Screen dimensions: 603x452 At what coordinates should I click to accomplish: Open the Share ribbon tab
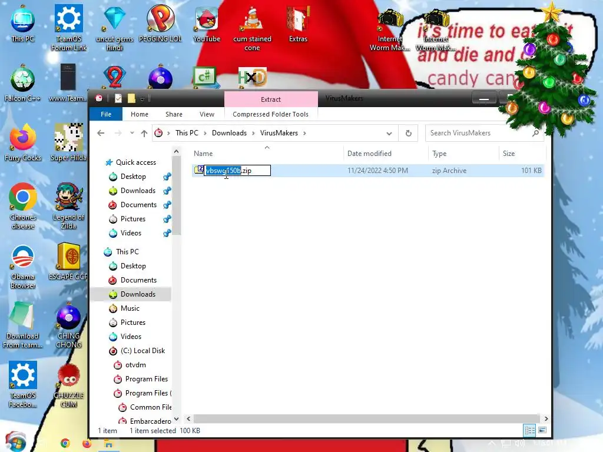point(174,114)
